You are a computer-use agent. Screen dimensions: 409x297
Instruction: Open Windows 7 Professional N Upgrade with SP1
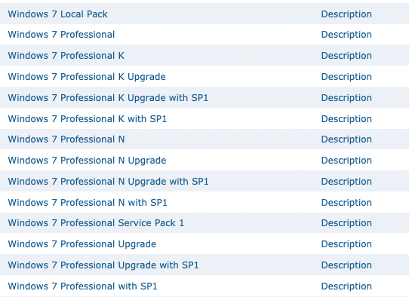point(108,182)
